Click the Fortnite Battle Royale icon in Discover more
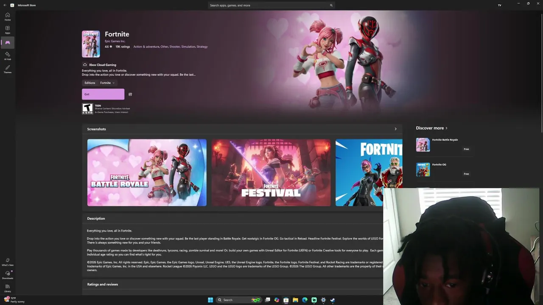 click(x=423, y=145)
